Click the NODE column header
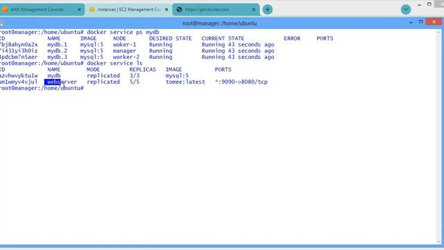 (119, 38)
